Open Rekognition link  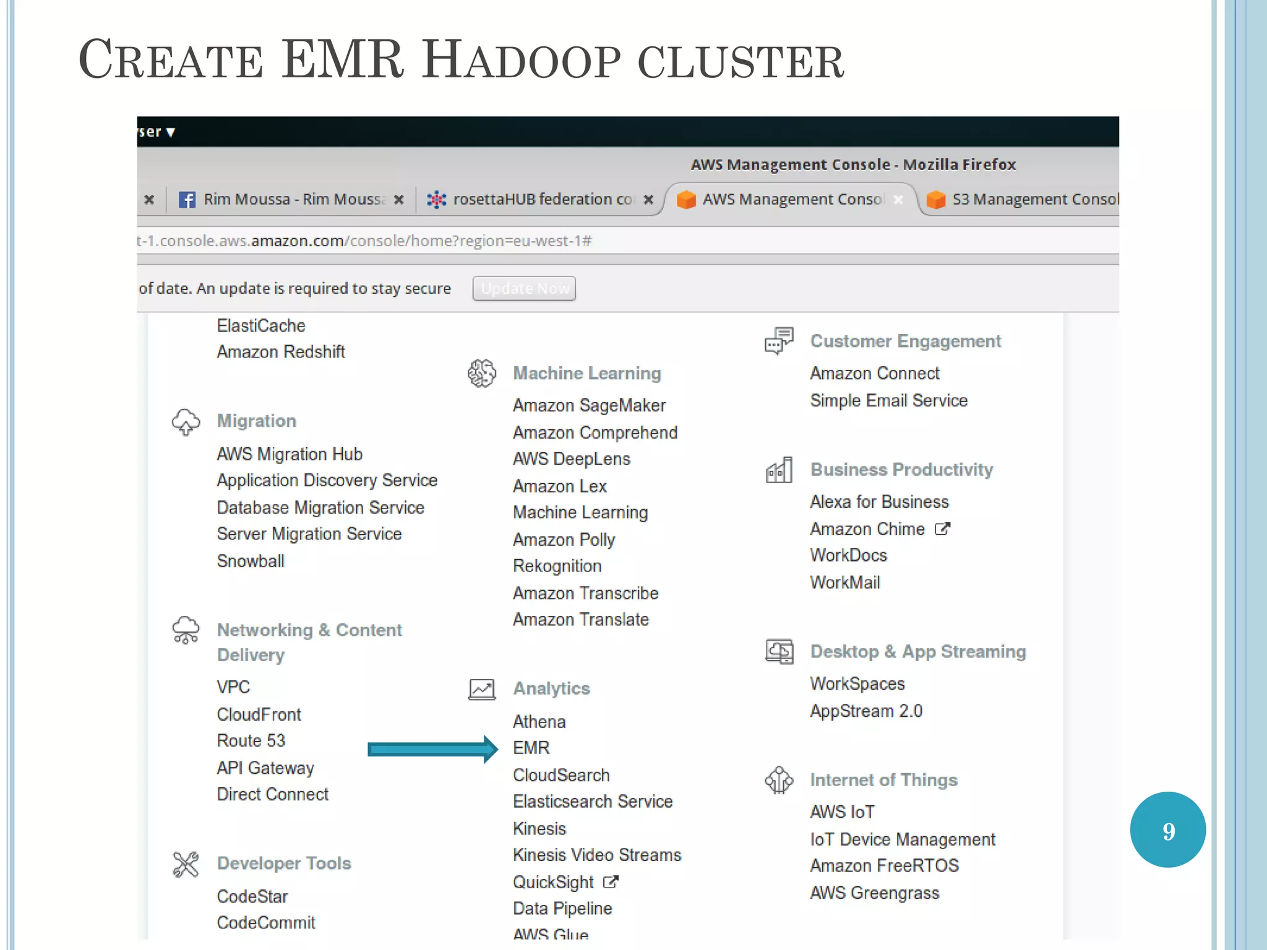557,567
